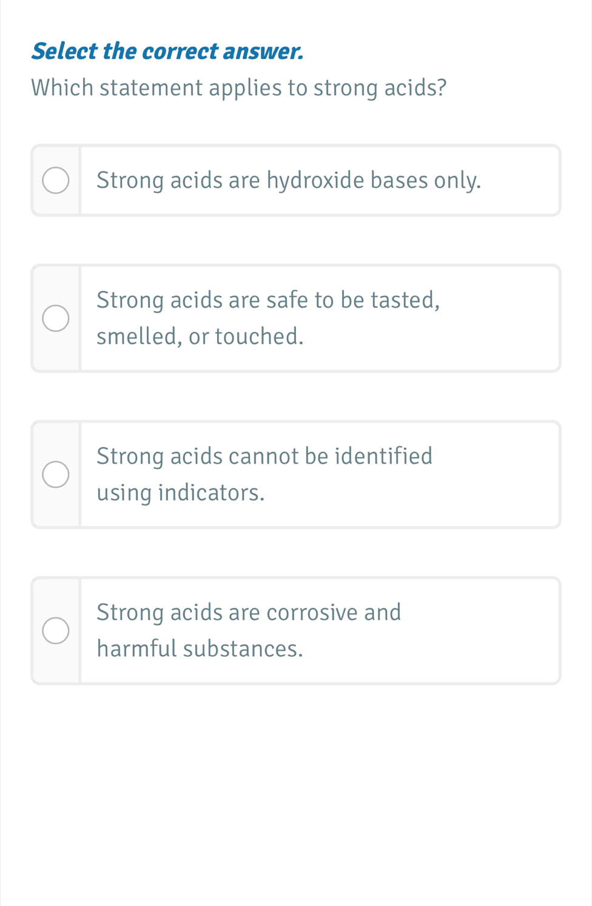Select radio button for safe to be tasted
Screen dimensions: 592x906
click(56, 319)
